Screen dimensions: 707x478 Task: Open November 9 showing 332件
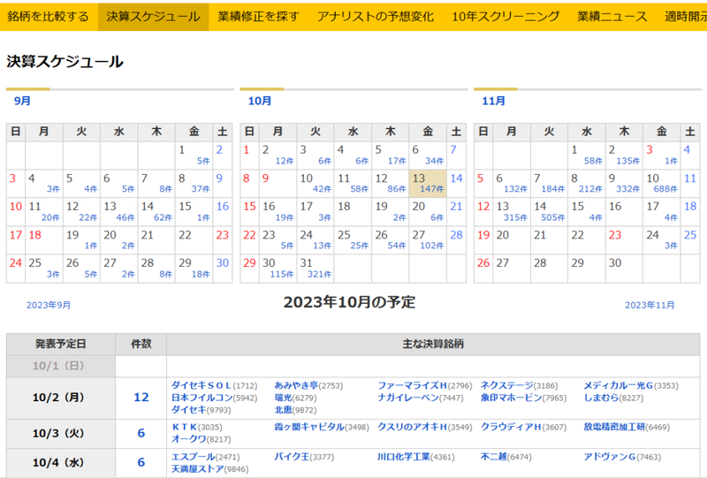tap(627, 189)
